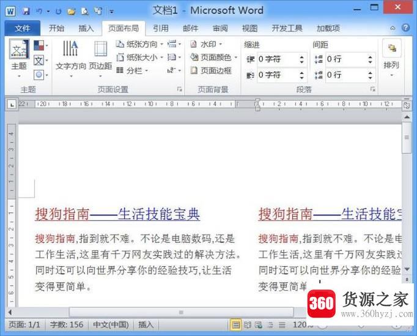Adjust the spacing before spinner arrows
417x336 pixels.
click(x=370, y=59)
